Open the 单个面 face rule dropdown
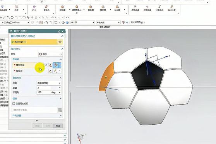Image resolution: width=216 pixels, height=144 pixels. click(83, 22)
